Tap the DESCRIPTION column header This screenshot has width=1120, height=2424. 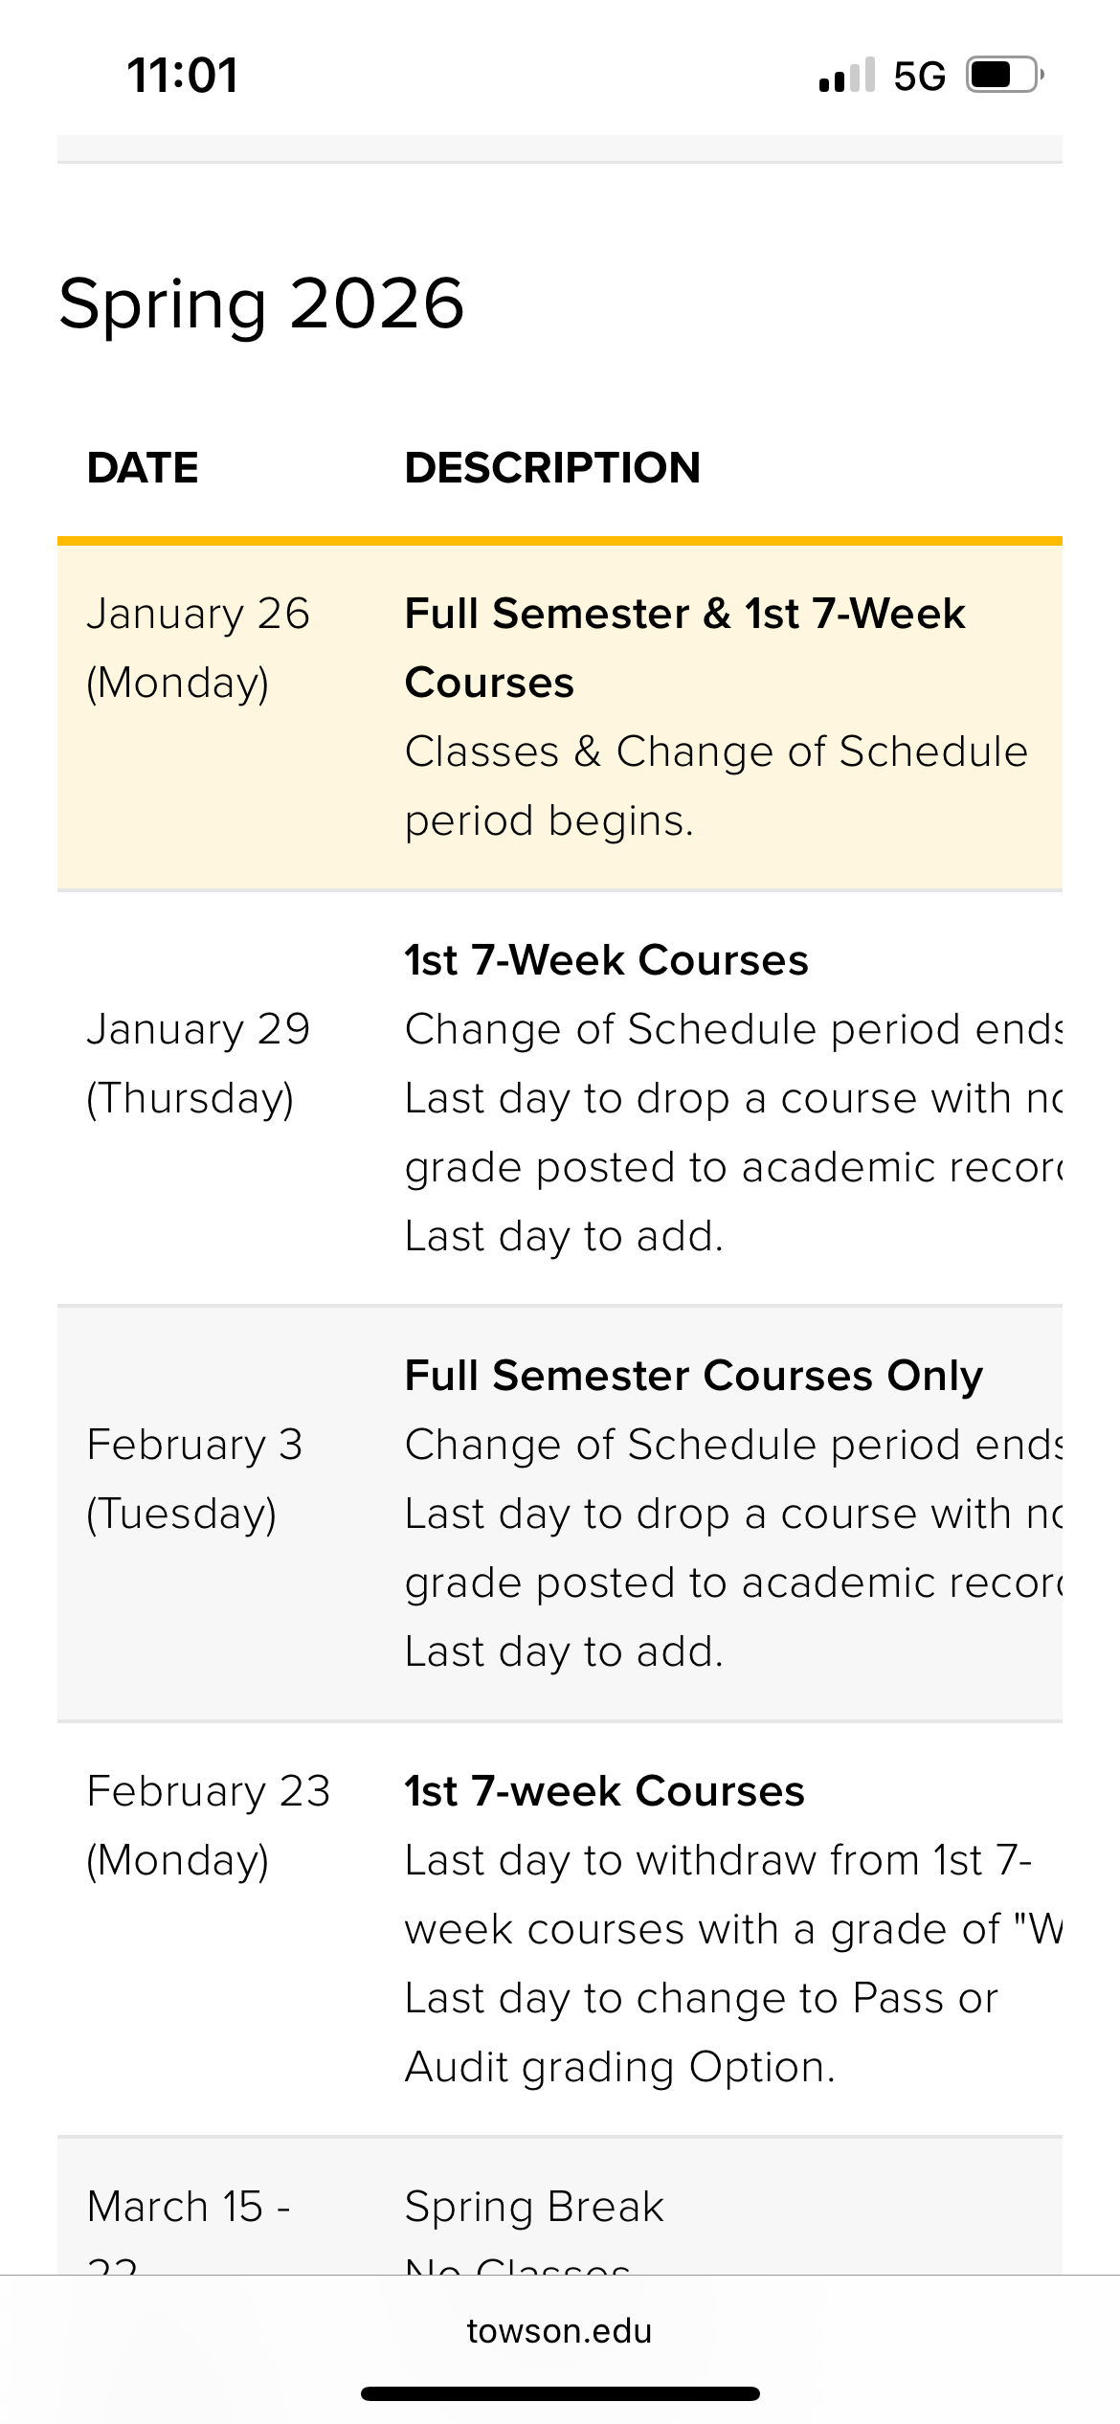(x=552, y=468)
